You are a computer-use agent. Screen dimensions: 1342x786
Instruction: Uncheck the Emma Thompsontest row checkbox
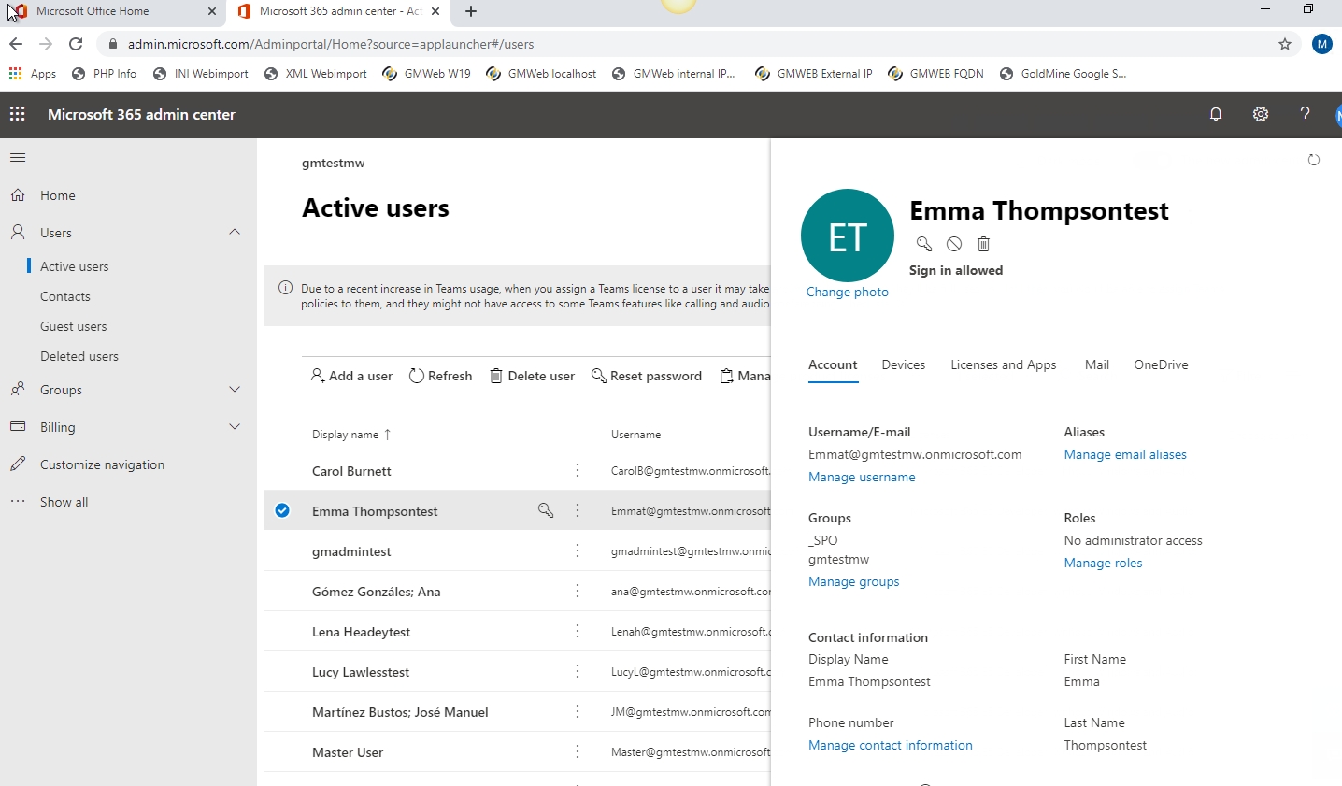282,510
